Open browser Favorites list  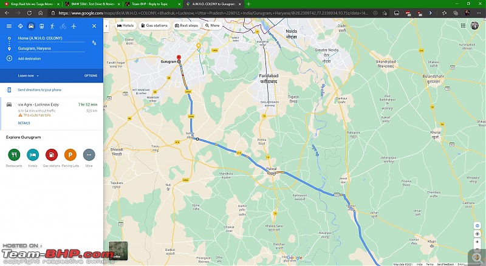pos(445,13)
